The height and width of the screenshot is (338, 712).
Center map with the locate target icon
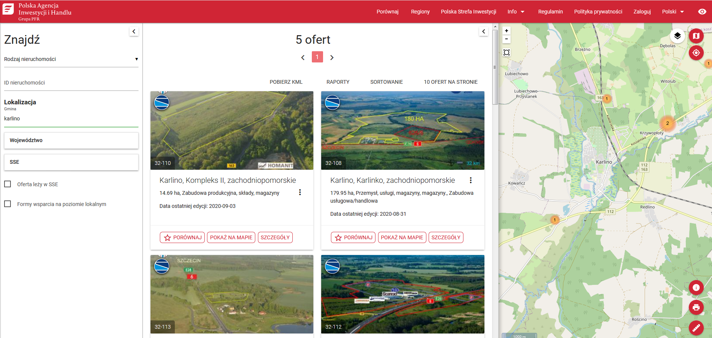point(696,53)
